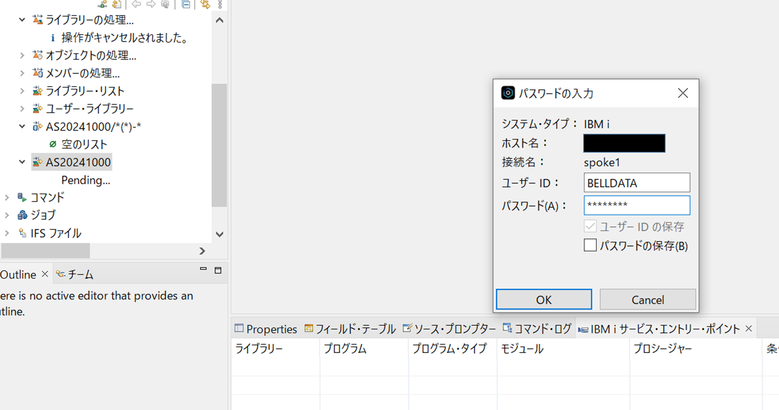The image size is (779, 410).
Task: Click the ユーザー ID の保存 checkbox
Action: point(590,226)
